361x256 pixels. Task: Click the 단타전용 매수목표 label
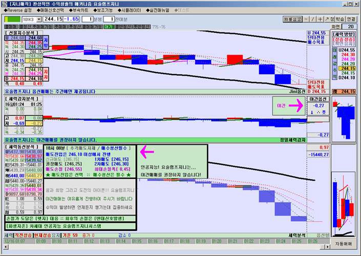click(317, 40)
